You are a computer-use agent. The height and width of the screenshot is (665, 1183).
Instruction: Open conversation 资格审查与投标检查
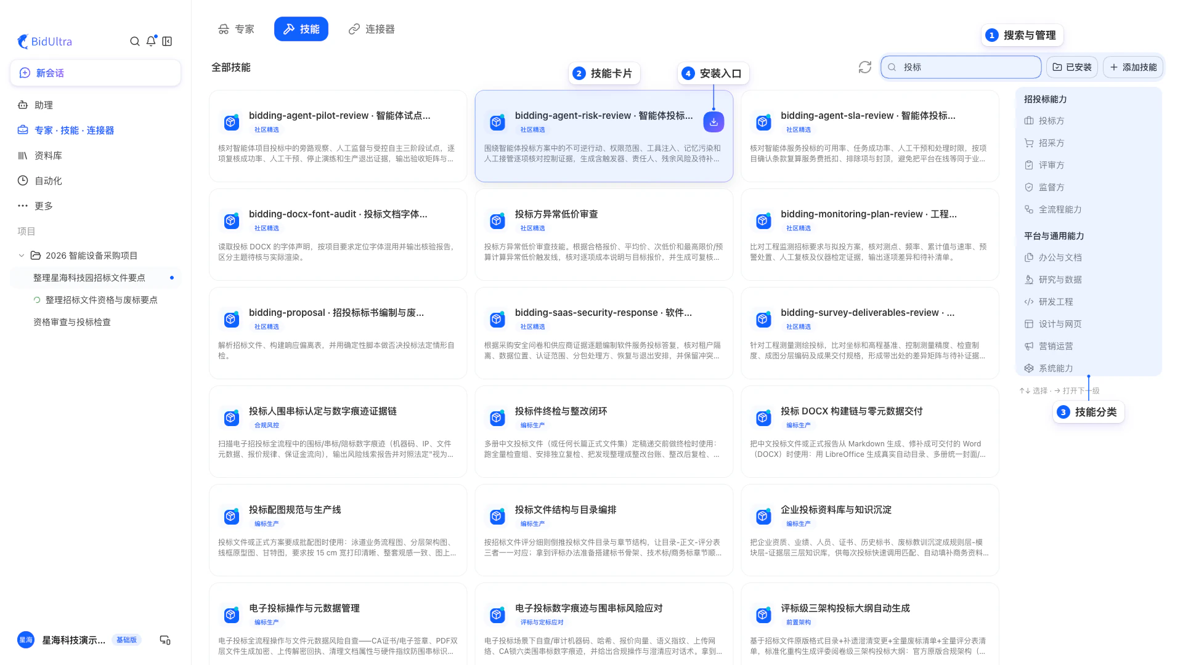96,322
